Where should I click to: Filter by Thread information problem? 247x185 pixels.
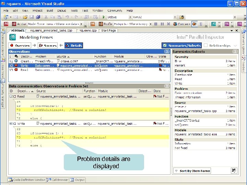tap(205, 97)
